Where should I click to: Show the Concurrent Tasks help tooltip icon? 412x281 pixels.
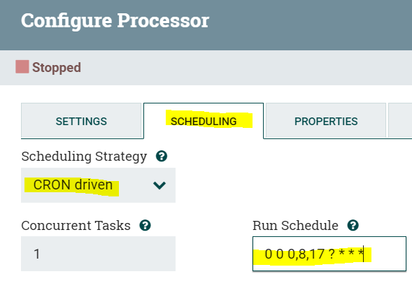(145, 225)
